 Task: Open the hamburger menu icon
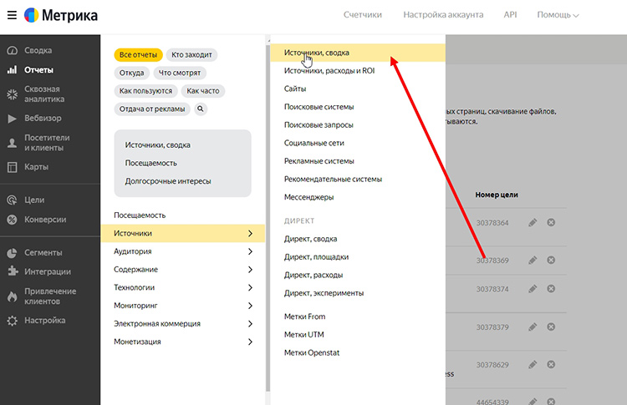(x=12, y=15)
